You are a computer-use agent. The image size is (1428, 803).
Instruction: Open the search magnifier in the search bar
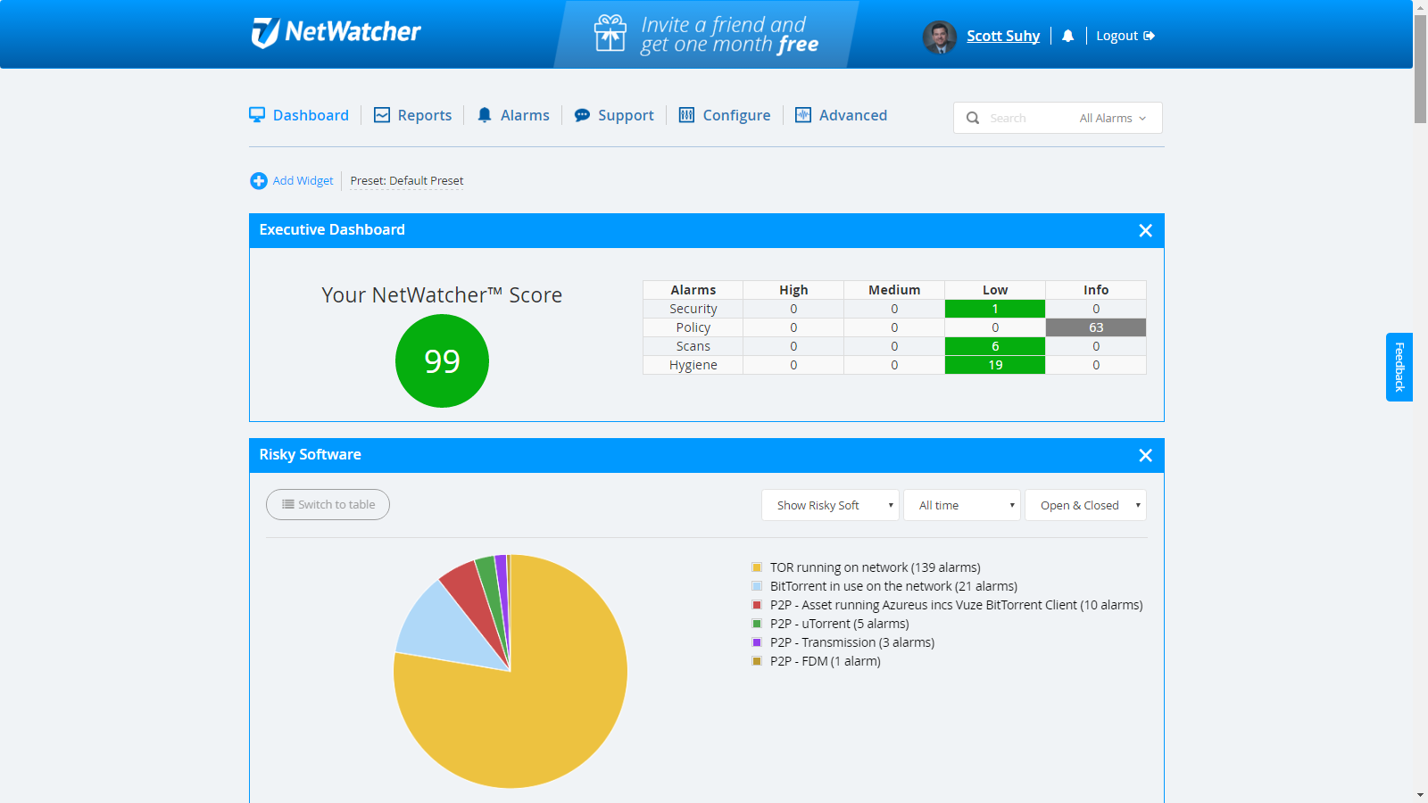973,118
